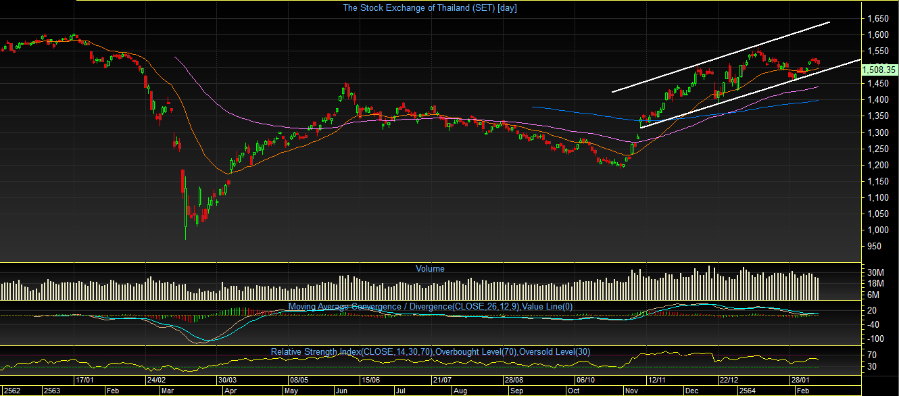The height and width of the screenshot is (396, 899).
Task: Click the 1,100 price axis label
Action: (879, 197)
